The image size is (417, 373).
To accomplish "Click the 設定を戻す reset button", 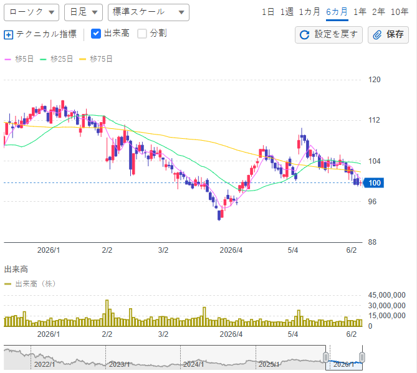I will [328, 35].
